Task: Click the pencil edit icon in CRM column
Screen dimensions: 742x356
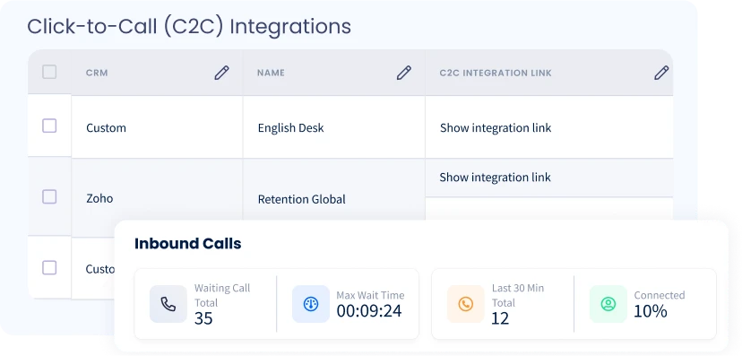Action: coord(221,73)
